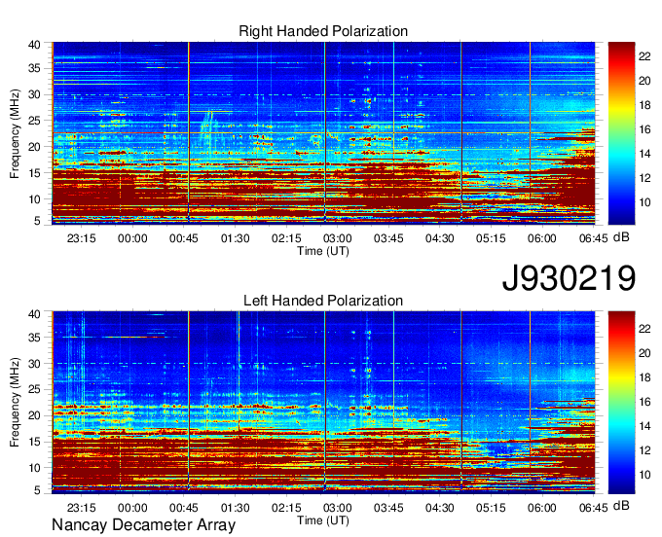Click "Frequency (MHz)" axis label of left-handed plot
662x537 pixels.
[x=15, y=403]
